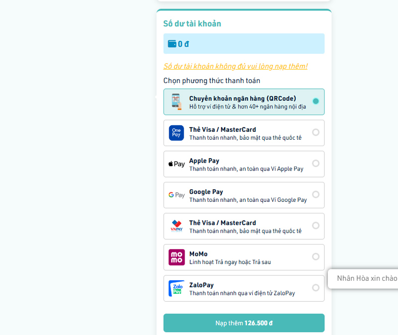Click the MoMo logo icon

coord(176,257)
